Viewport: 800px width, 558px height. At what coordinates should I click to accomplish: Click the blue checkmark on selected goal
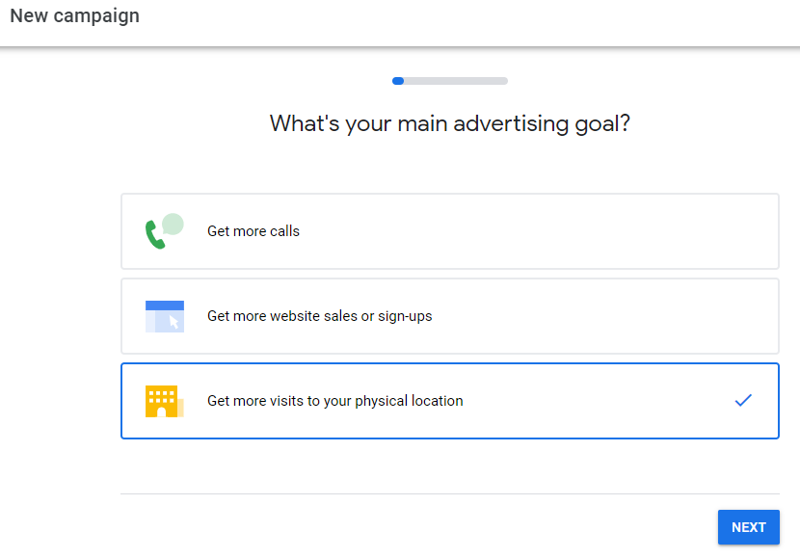[x=743, y=399]
